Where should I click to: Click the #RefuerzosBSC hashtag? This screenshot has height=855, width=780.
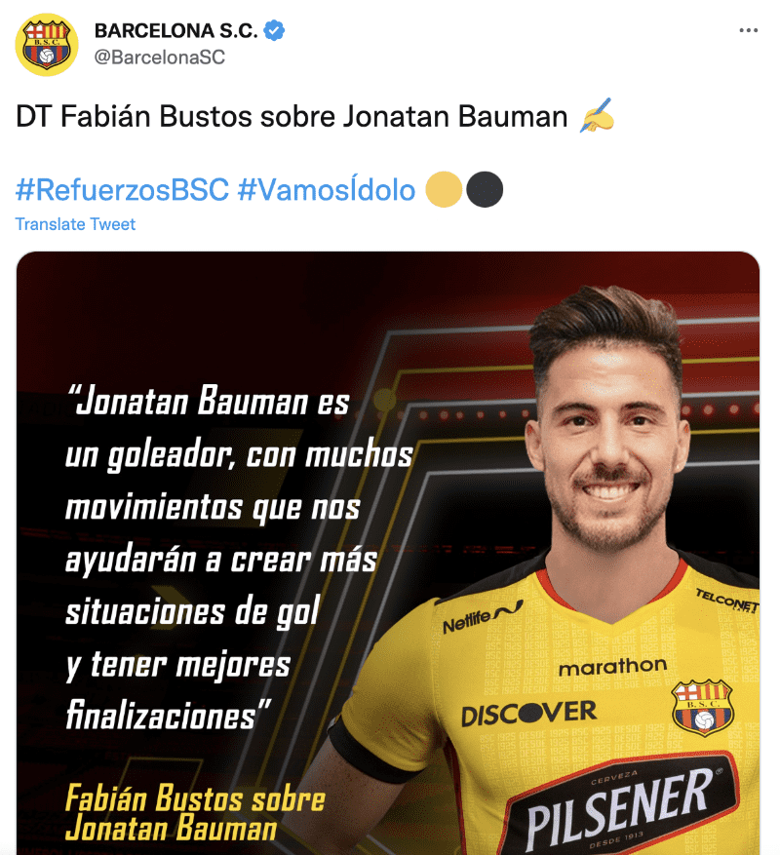click(x=122, y=190)
